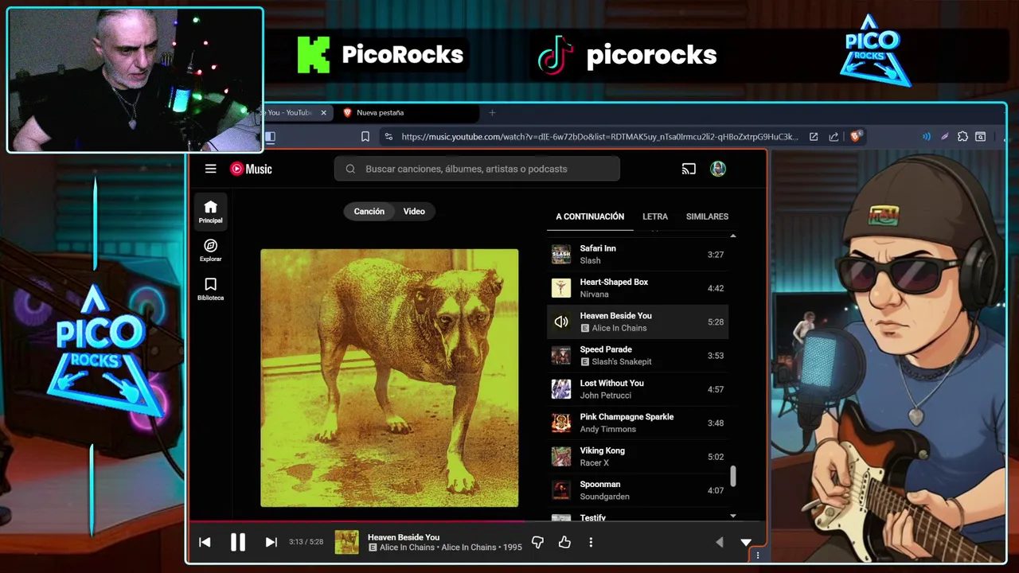Skip to the next track
The image size is (1019, 573).
coord(271,542)
